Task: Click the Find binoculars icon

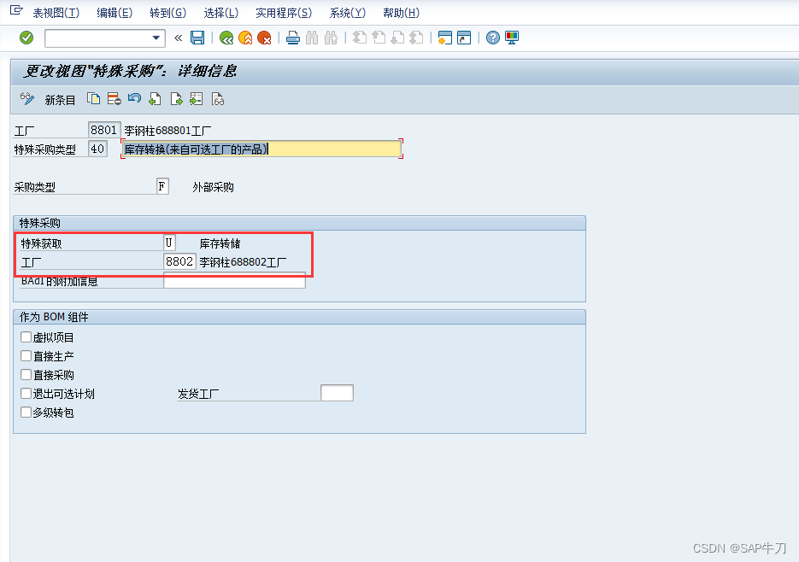Action: [312, 38]
